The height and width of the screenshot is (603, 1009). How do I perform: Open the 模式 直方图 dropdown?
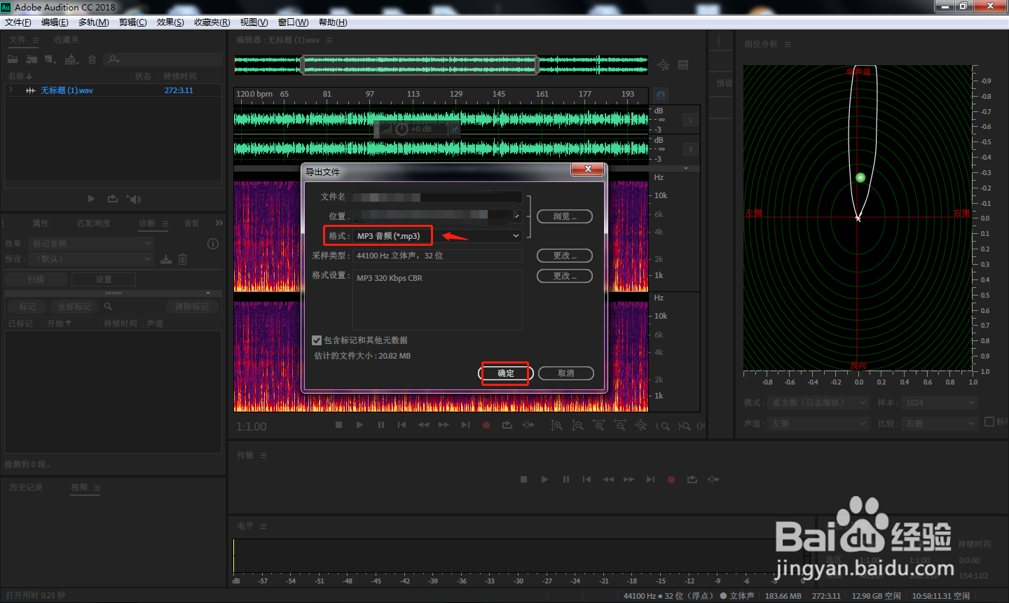click(818, 403)
